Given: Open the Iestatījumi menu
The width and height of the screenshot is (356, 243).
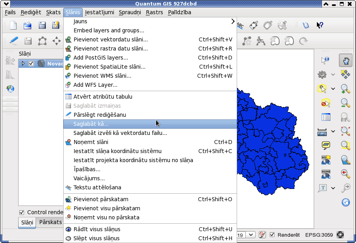Looking at the screenshot, I should [x=100, y=12].
